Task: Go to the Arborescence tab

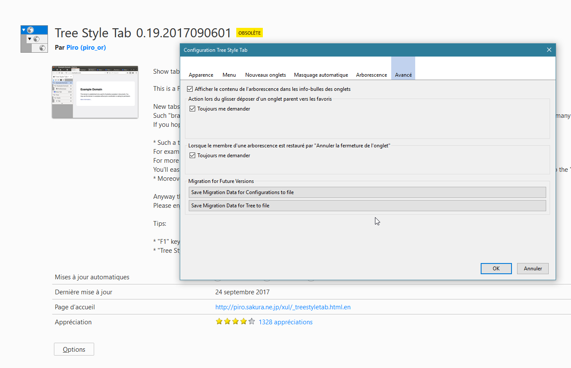Action: [x=372, y=75]
